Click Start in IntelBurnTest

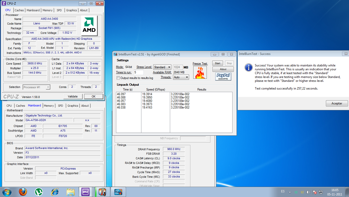coord(218,63)
